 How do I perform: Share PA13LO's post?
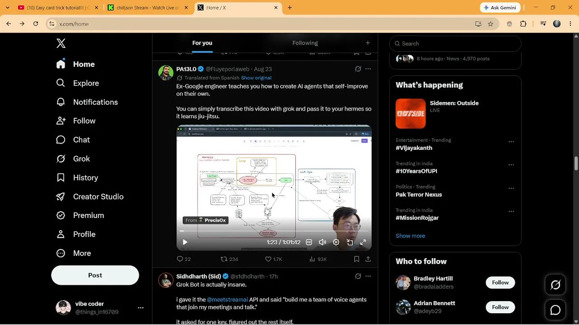368,259
